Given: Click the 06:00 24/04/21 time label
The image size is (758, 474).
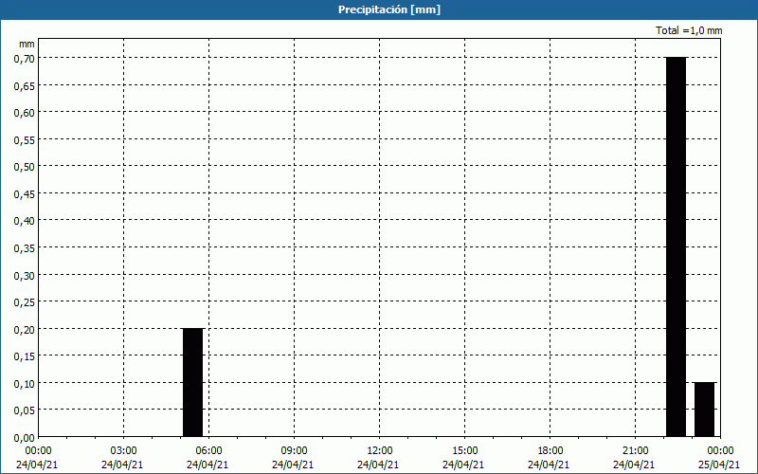Looking at the screenshot, I should click(208, 458).
